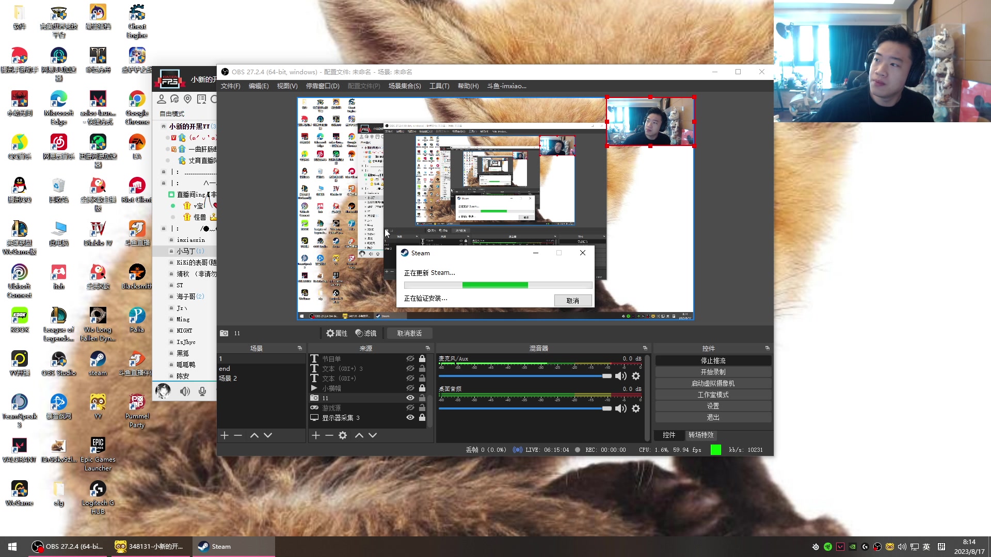
Task: Pop out the 混音器 dock panel
Action: coord(645,348)
